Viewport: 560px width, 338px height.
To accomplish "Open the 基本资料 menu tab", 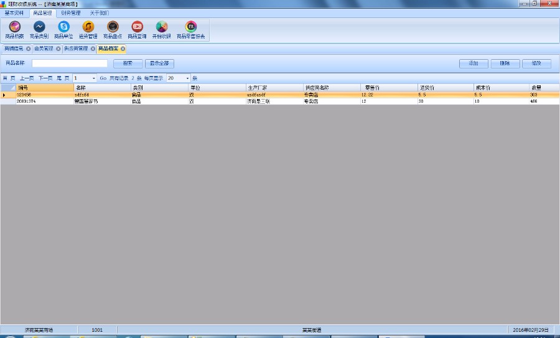I will pos(14,12).
